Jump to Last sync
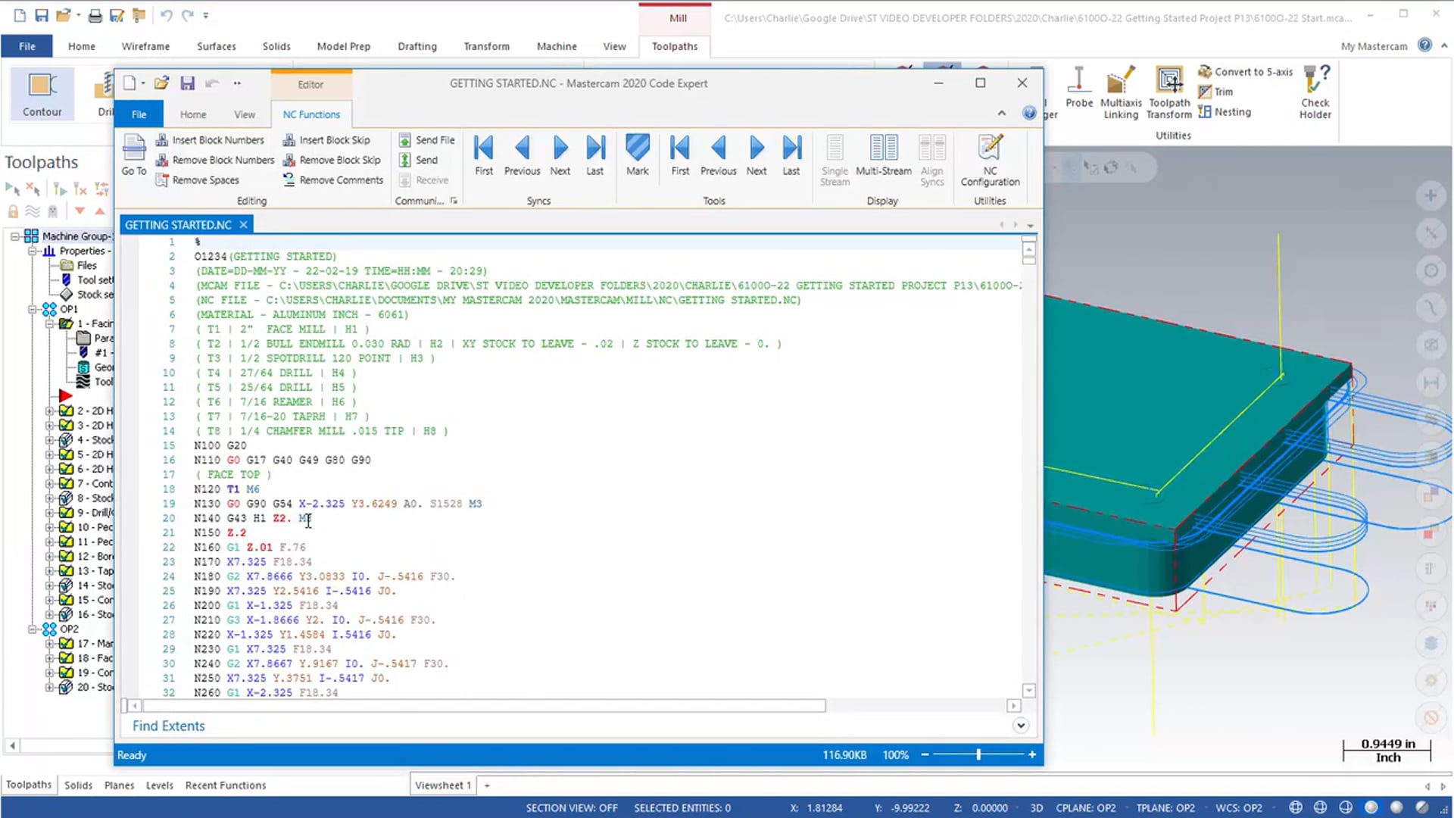 pyautogui.click(x=595, y=155)
